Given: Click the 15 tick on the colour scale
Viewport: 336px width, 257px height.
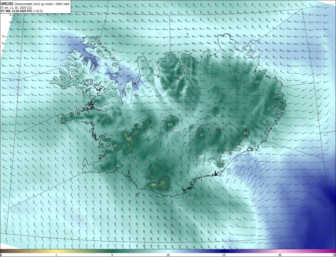Looking at the screenshot, I should pos(224,255).
